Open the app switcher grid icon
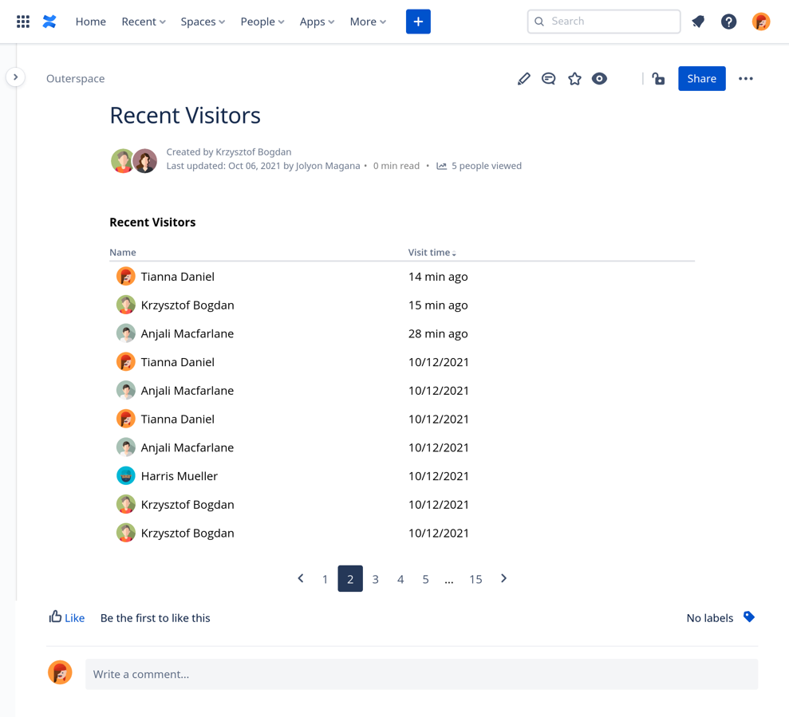This screenshot has height=717, width=789. point(23,22)
